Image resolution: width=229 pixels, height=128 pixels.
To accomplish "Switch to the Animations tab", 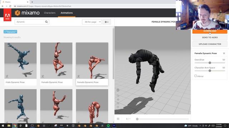I will pos(67,13).
